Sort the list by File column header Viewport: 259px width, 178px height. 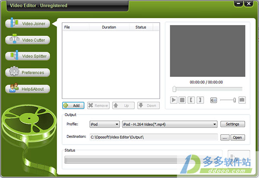tap(76, 27)
